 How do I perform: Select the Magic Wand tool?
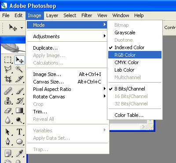(19, 69)
